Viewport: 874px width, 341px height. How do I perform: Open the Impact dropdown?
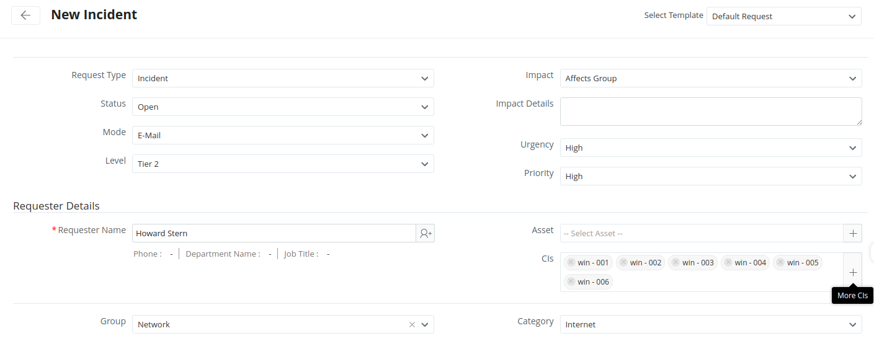(x=710, y=78)
